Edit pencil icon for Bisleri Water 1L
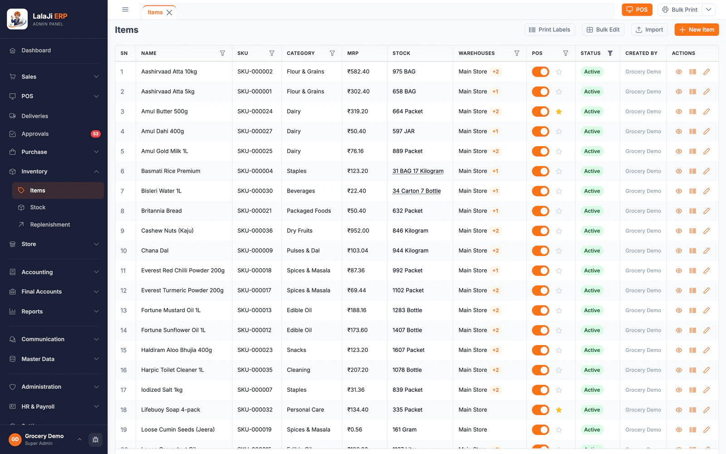The height and width of the screenshot is (454, 726). click(x=706, y=191)
